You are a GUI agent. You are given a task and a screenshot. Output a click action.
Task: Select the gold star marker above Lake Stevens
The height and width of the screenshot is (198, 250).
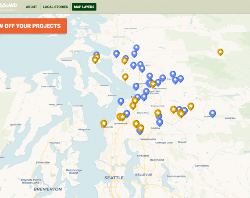pos(153,84)
